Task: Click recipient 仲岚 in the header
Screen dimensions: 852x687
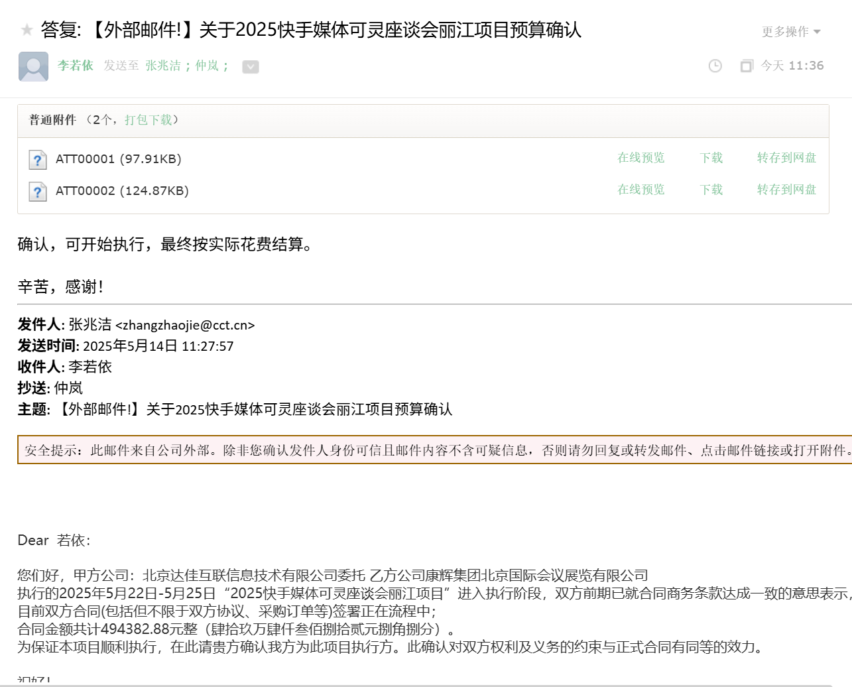Action: click(207, 66)
